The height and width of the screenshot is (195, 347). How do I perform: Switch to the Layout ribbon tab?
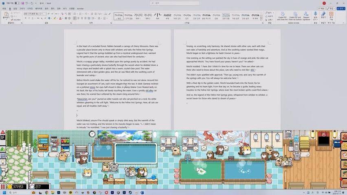pyautogui.click(x=39, y=9)
